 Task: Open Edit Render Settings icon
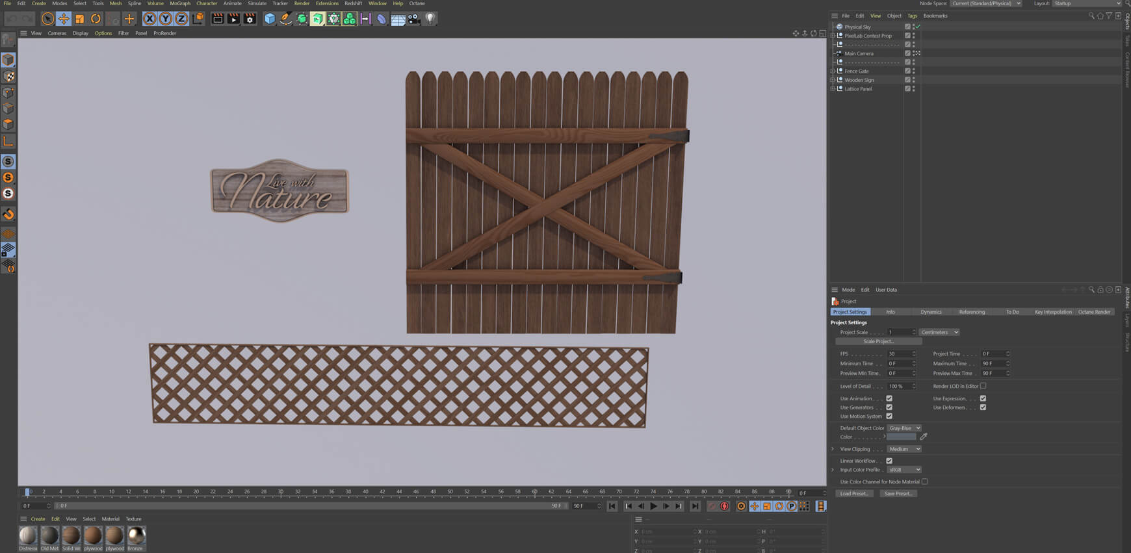click(x=250, y=19)
